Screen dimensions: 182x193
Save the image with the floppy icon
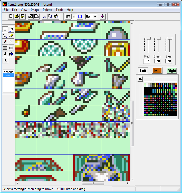tap(23, 16)
